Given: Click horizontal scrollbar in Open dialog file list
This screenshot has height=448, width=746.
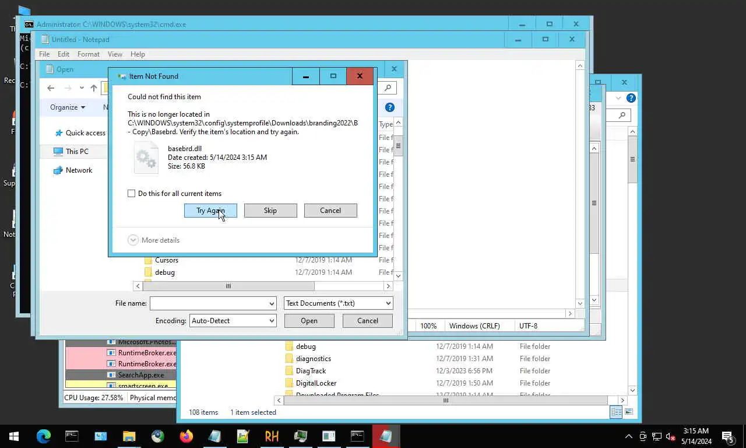Looking at the screenshot, I should 228,286.
